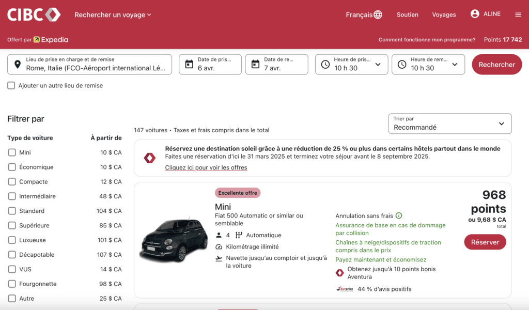Tick the VUS car type checkbox
Viewport: 529px width, 310px height.
click(x=12, y=269)
